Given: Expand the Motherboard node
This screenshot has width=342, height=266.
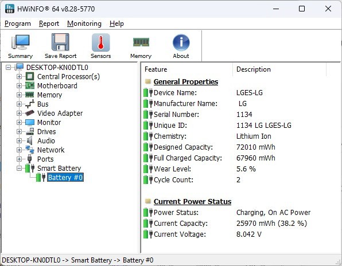Looking at the screenshot, I should (x=19, y=85).
